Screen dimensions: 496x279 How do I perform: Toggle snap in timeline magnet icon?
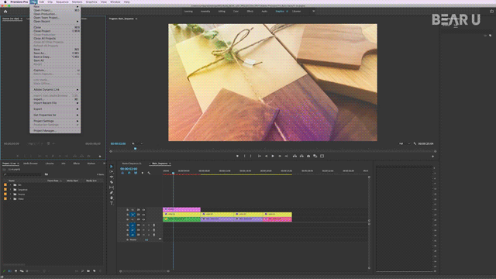(129, 173)
